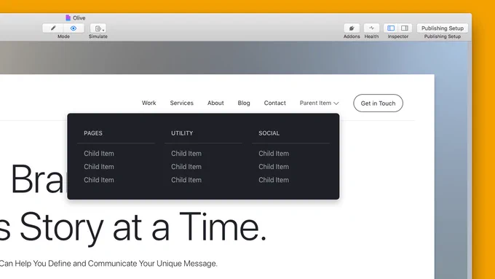This screenshot has height=279, width=495.
Task: Open the Services nav link
Action: (181, 103)
